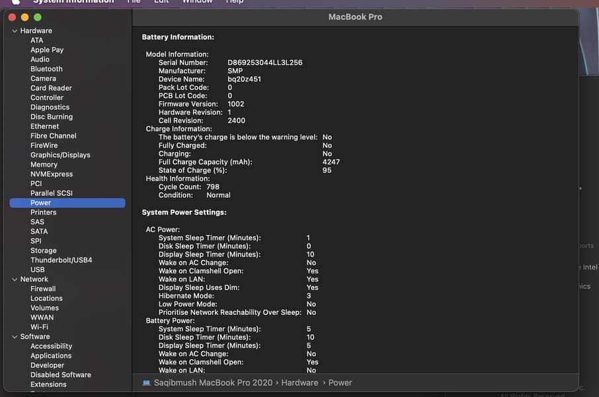
Task: Select Wi-Fi under Network
Action: pyautogui.click(x=39, y=327)
